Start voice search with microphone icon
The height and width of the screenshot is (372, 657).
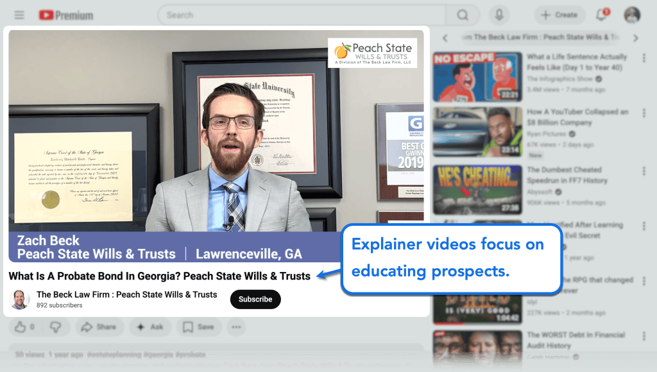[499, 15]
